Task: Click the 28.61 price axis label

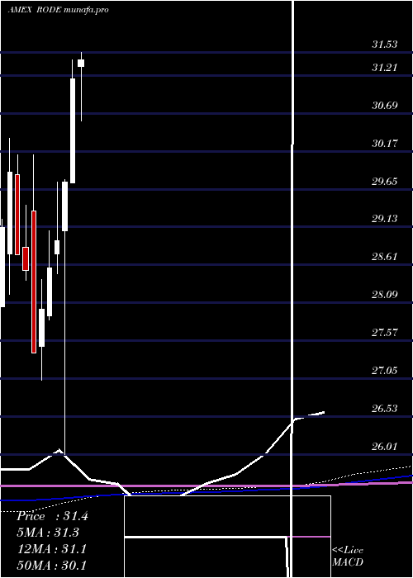Action: coord(385,257)
